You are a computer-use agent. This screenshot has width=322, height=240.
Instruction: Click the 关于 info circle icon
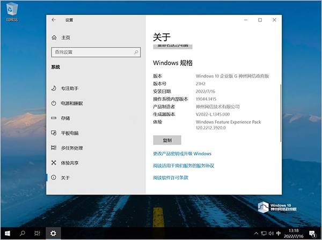(x=54, y=177)
